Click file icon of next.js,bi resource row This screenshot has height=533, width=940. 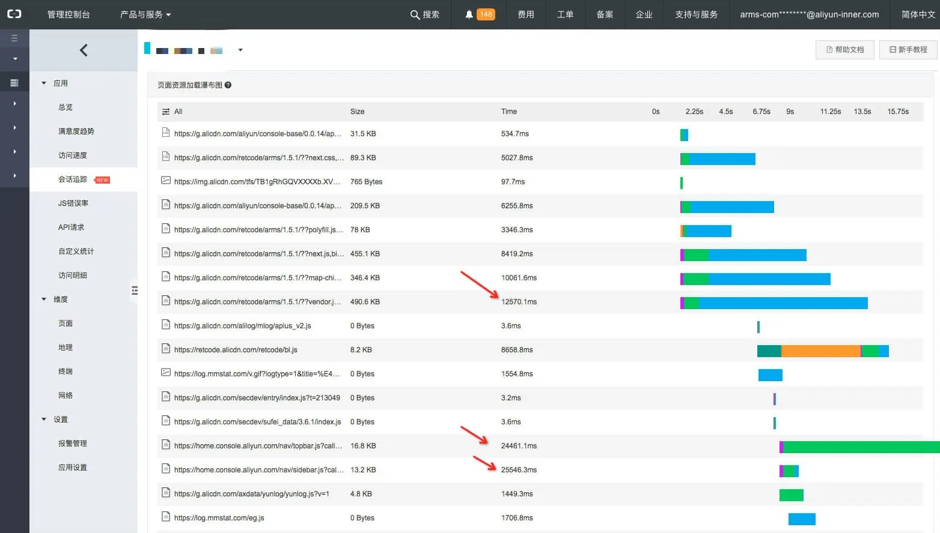click(166, 253)
